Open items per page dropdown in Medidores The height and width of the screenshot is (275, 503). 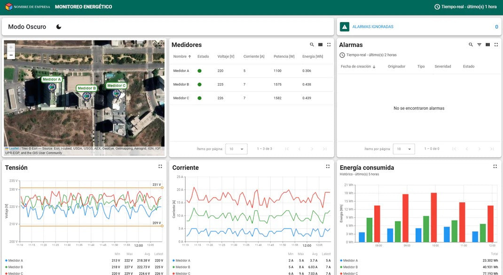pyautogui.click(x=236, y=149)
